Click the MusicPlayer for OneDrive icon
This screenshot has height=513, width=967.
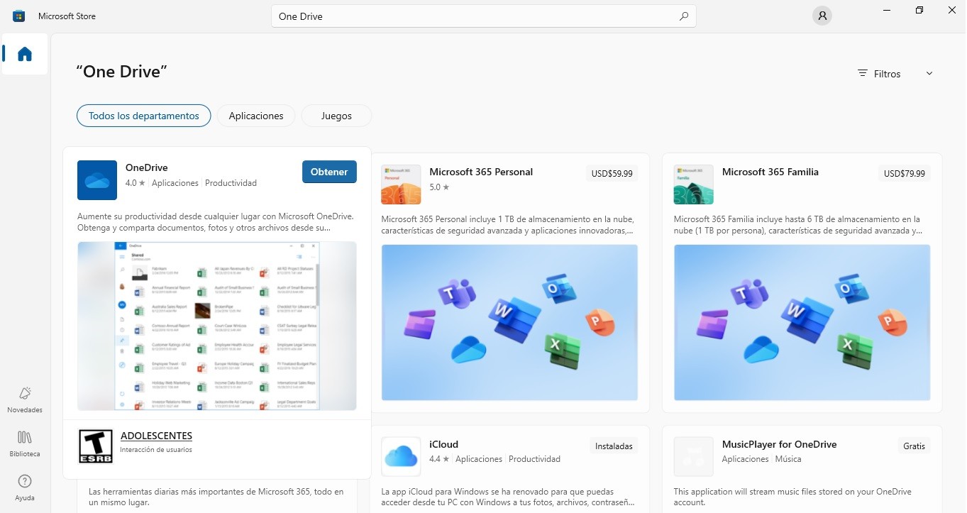pos(693,456)
